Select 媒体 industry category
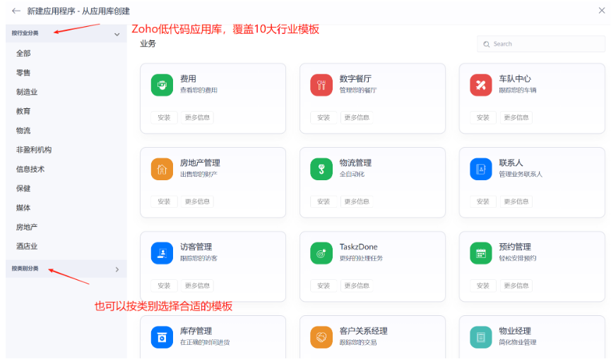Screen dimensions: 611x364 23,207
